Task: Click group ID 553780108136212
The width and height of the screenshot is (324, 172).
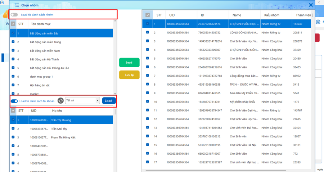Action: 209,136
